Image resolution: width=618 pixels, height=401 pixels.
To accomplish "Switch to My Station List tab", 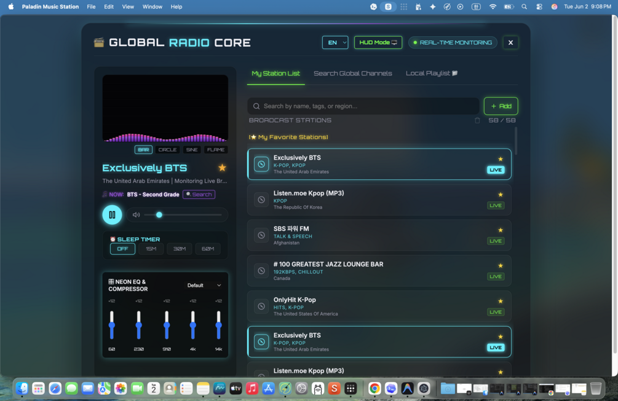I will point(276,74).
